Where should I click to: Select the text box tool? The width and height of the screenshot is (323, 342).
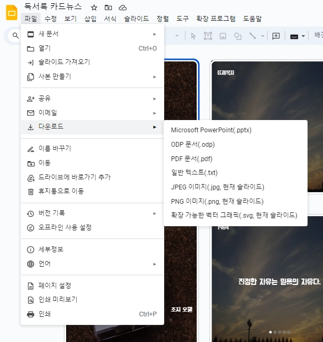click(208, 36)
